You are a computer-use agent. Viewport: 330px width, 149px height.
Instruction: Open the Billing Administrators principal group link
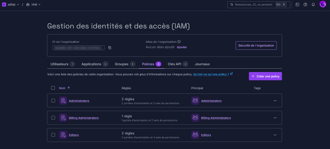point(216,118)
